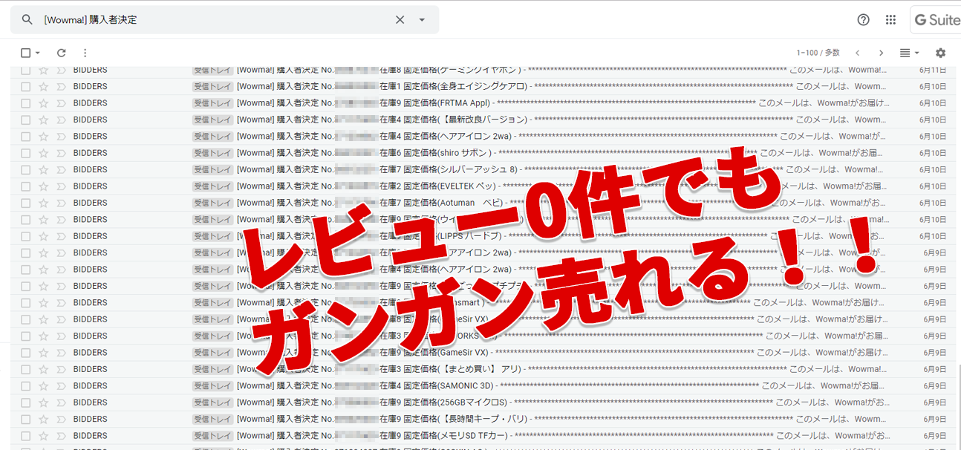Refresh the email list
This screenshot has height=450, width=961.
tap(62, 53)
